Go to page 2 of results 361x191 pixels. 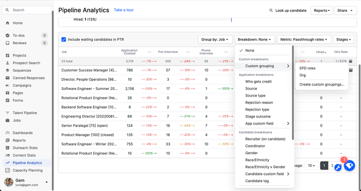point(332,165)
